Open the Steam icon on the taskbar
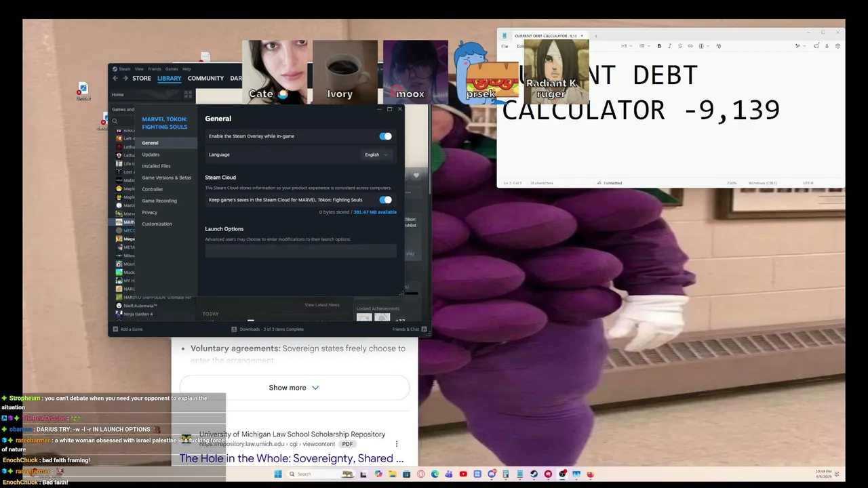 [x=534, y=474]
